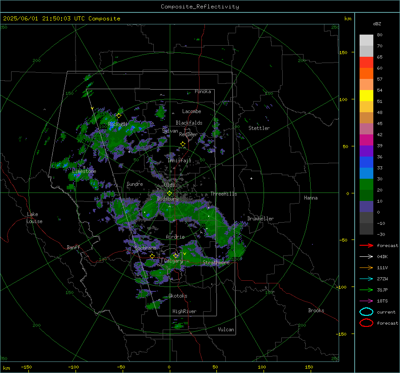Click the Sylvan label

pos(170,131)
